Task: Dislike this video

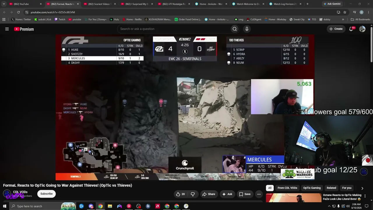Action: pos(193,194)
